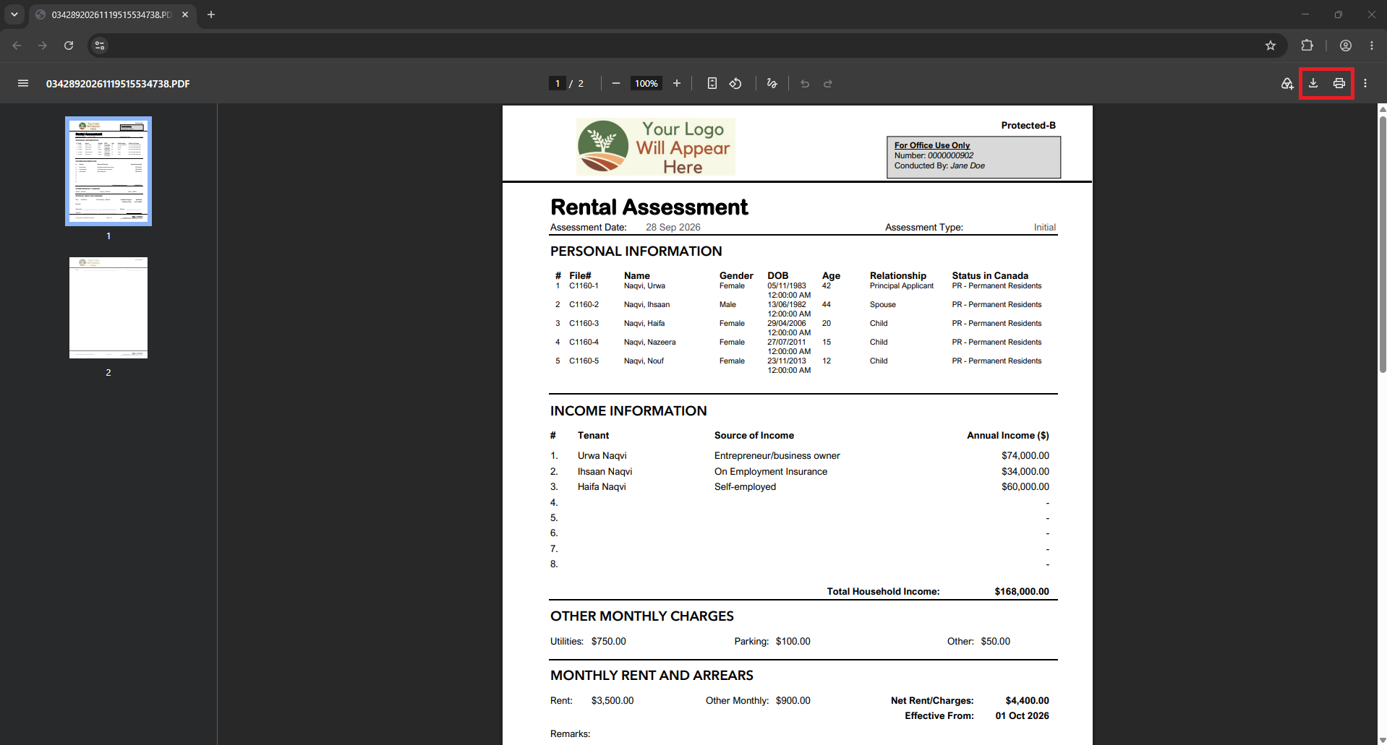
Task: Open the Extensions puzzle button
Action: coord(1307,46)
